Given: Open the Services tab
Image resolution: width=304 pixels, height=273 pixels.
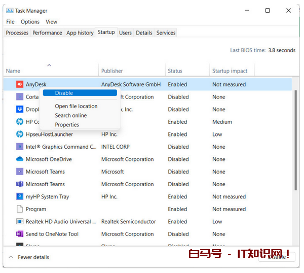Looking at the screenshot, I should coord(166,33).
